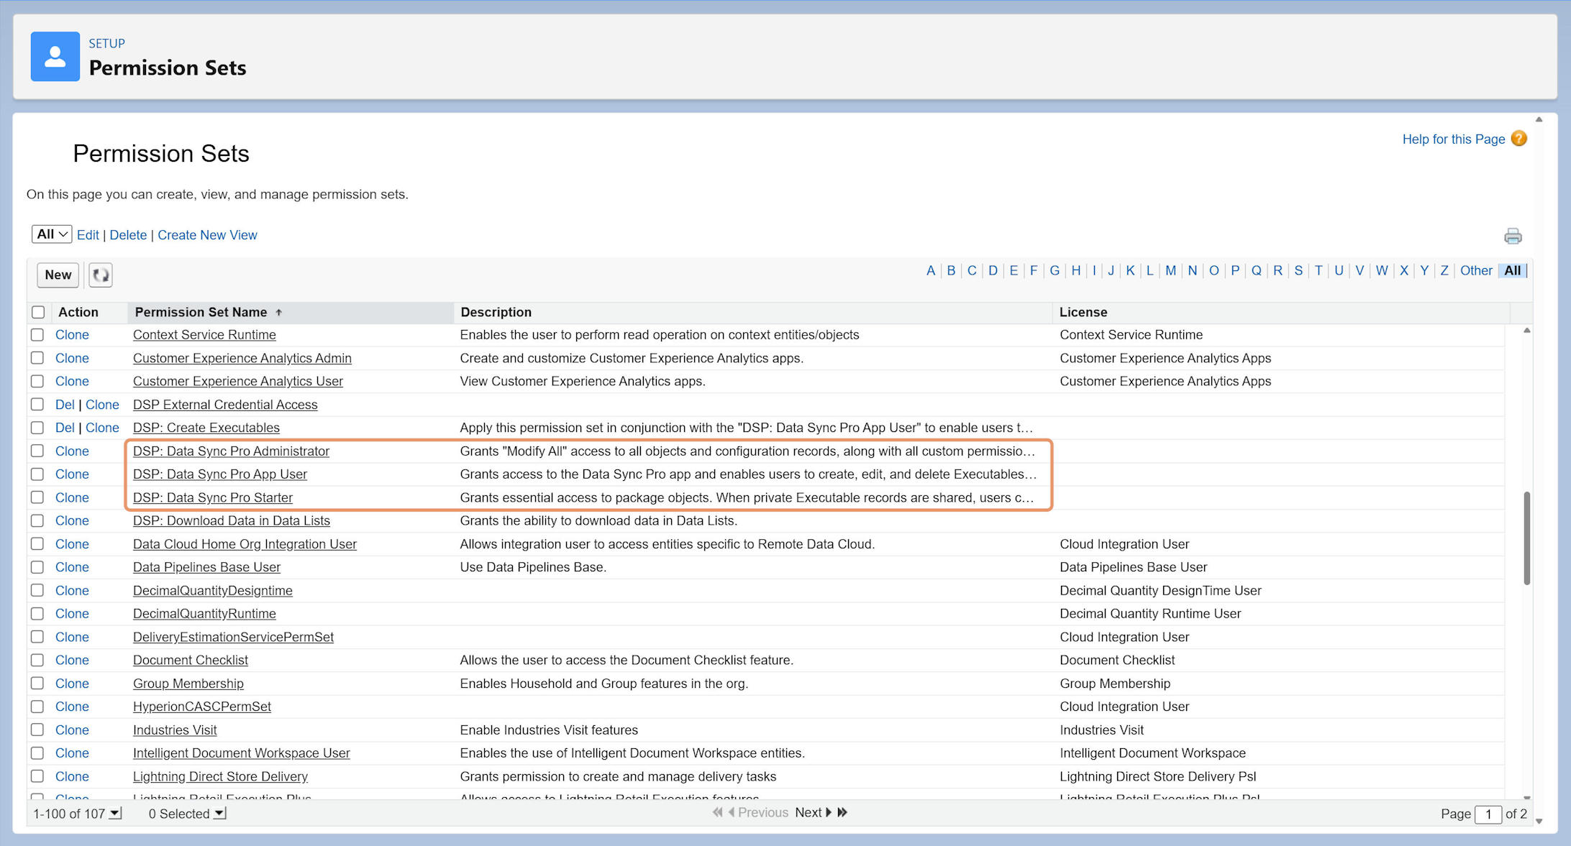
Task: Expand the 1-100 of 107 records dropdown
Action: (x=115, y=814)
